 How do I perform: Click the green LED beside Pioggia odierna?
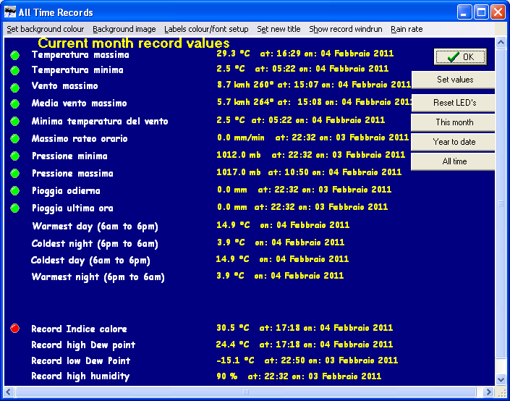coord(14,191)
